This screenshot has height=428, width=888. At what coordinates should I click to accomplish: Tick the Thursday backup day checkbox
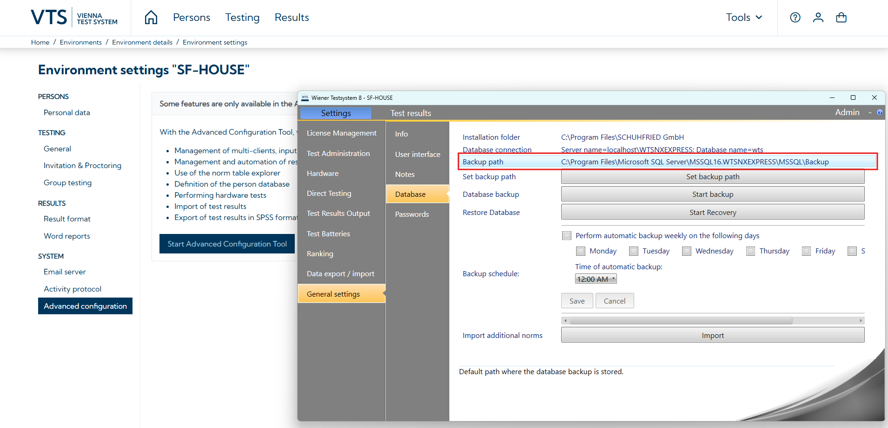click(751, 251)
